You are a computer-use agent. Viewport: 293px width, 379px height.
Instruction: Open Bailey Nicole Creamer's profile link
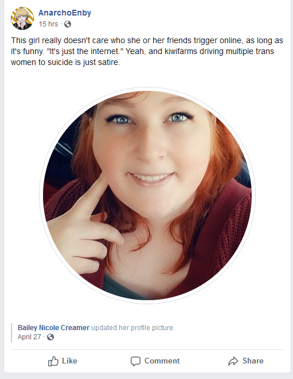[x=53, y=328]
